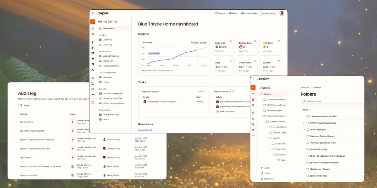Viewport: 377px width, 188px height.
Task: Click the orange plus create button in Admin Center
Action: coord(93,22)
